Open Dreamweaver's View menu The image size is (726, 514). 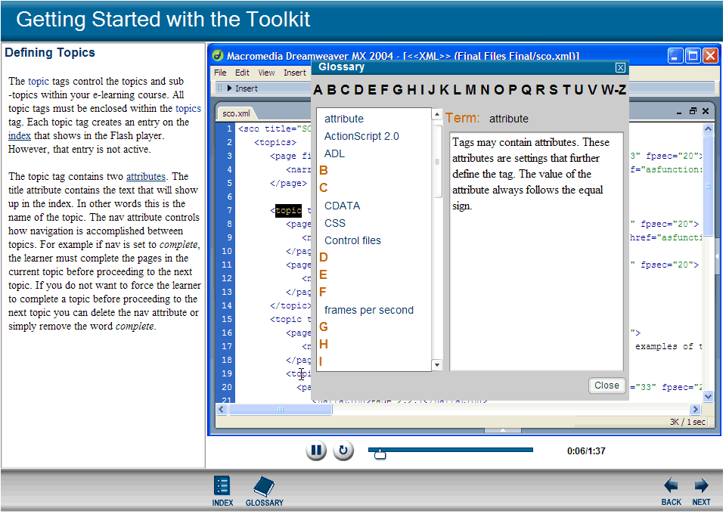[266, 73]
